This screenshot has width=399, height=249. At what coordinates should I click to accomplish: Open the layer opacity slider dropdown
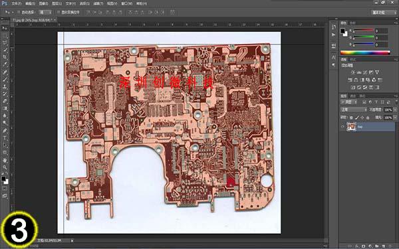click(395, 110)
